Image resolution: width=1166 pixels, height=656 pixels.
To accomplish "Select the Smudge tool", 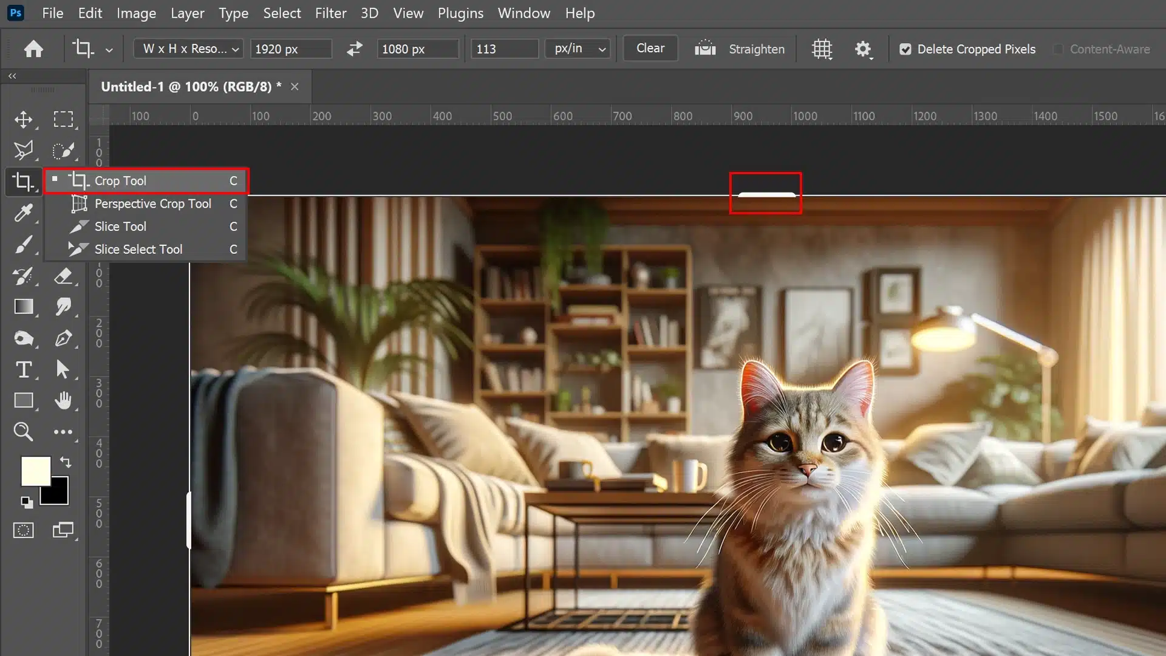I will pyautogui.click(x=63, y=307).
